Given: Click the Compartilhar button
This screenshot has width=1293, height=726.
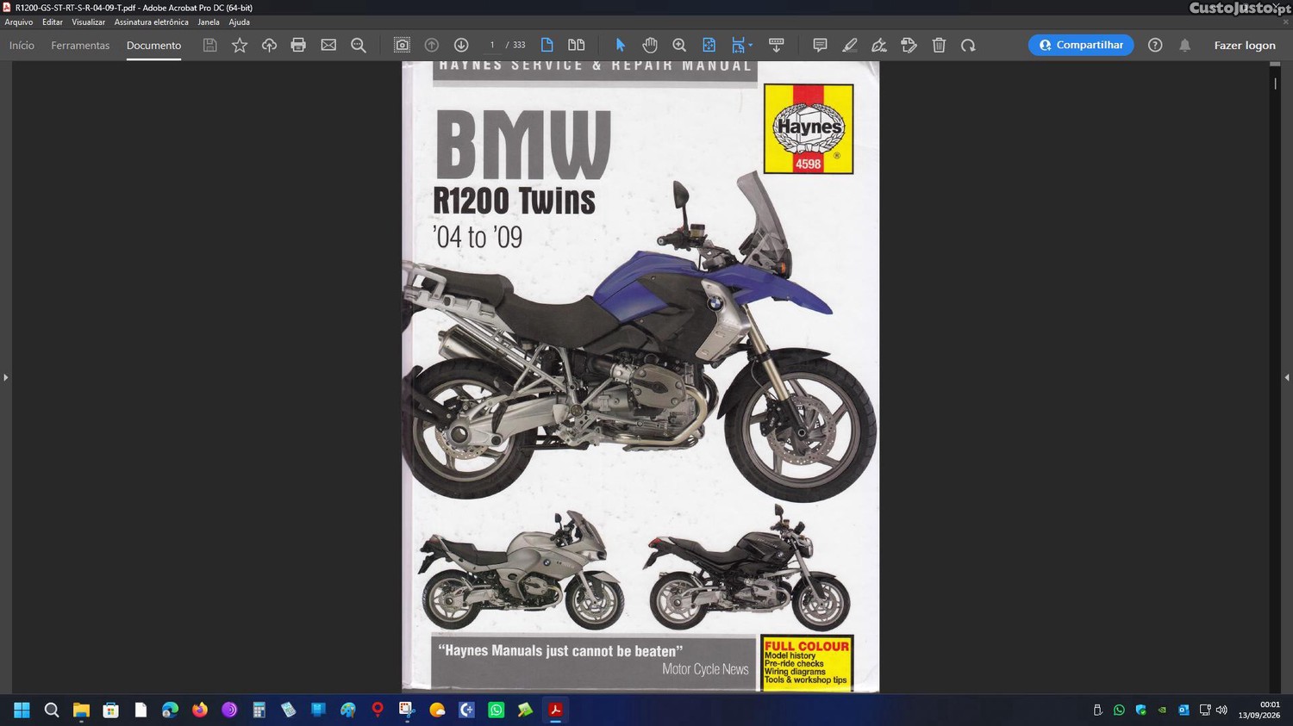Looking at the screenshot, I should [1081, 45].
